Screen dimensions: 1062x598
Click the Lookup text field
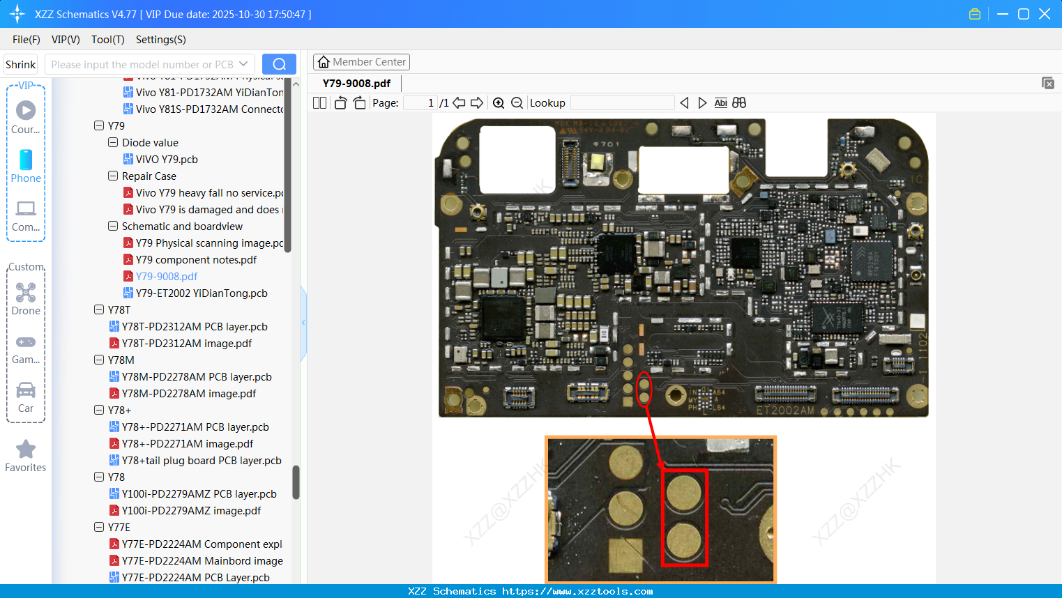coord(622,103)
